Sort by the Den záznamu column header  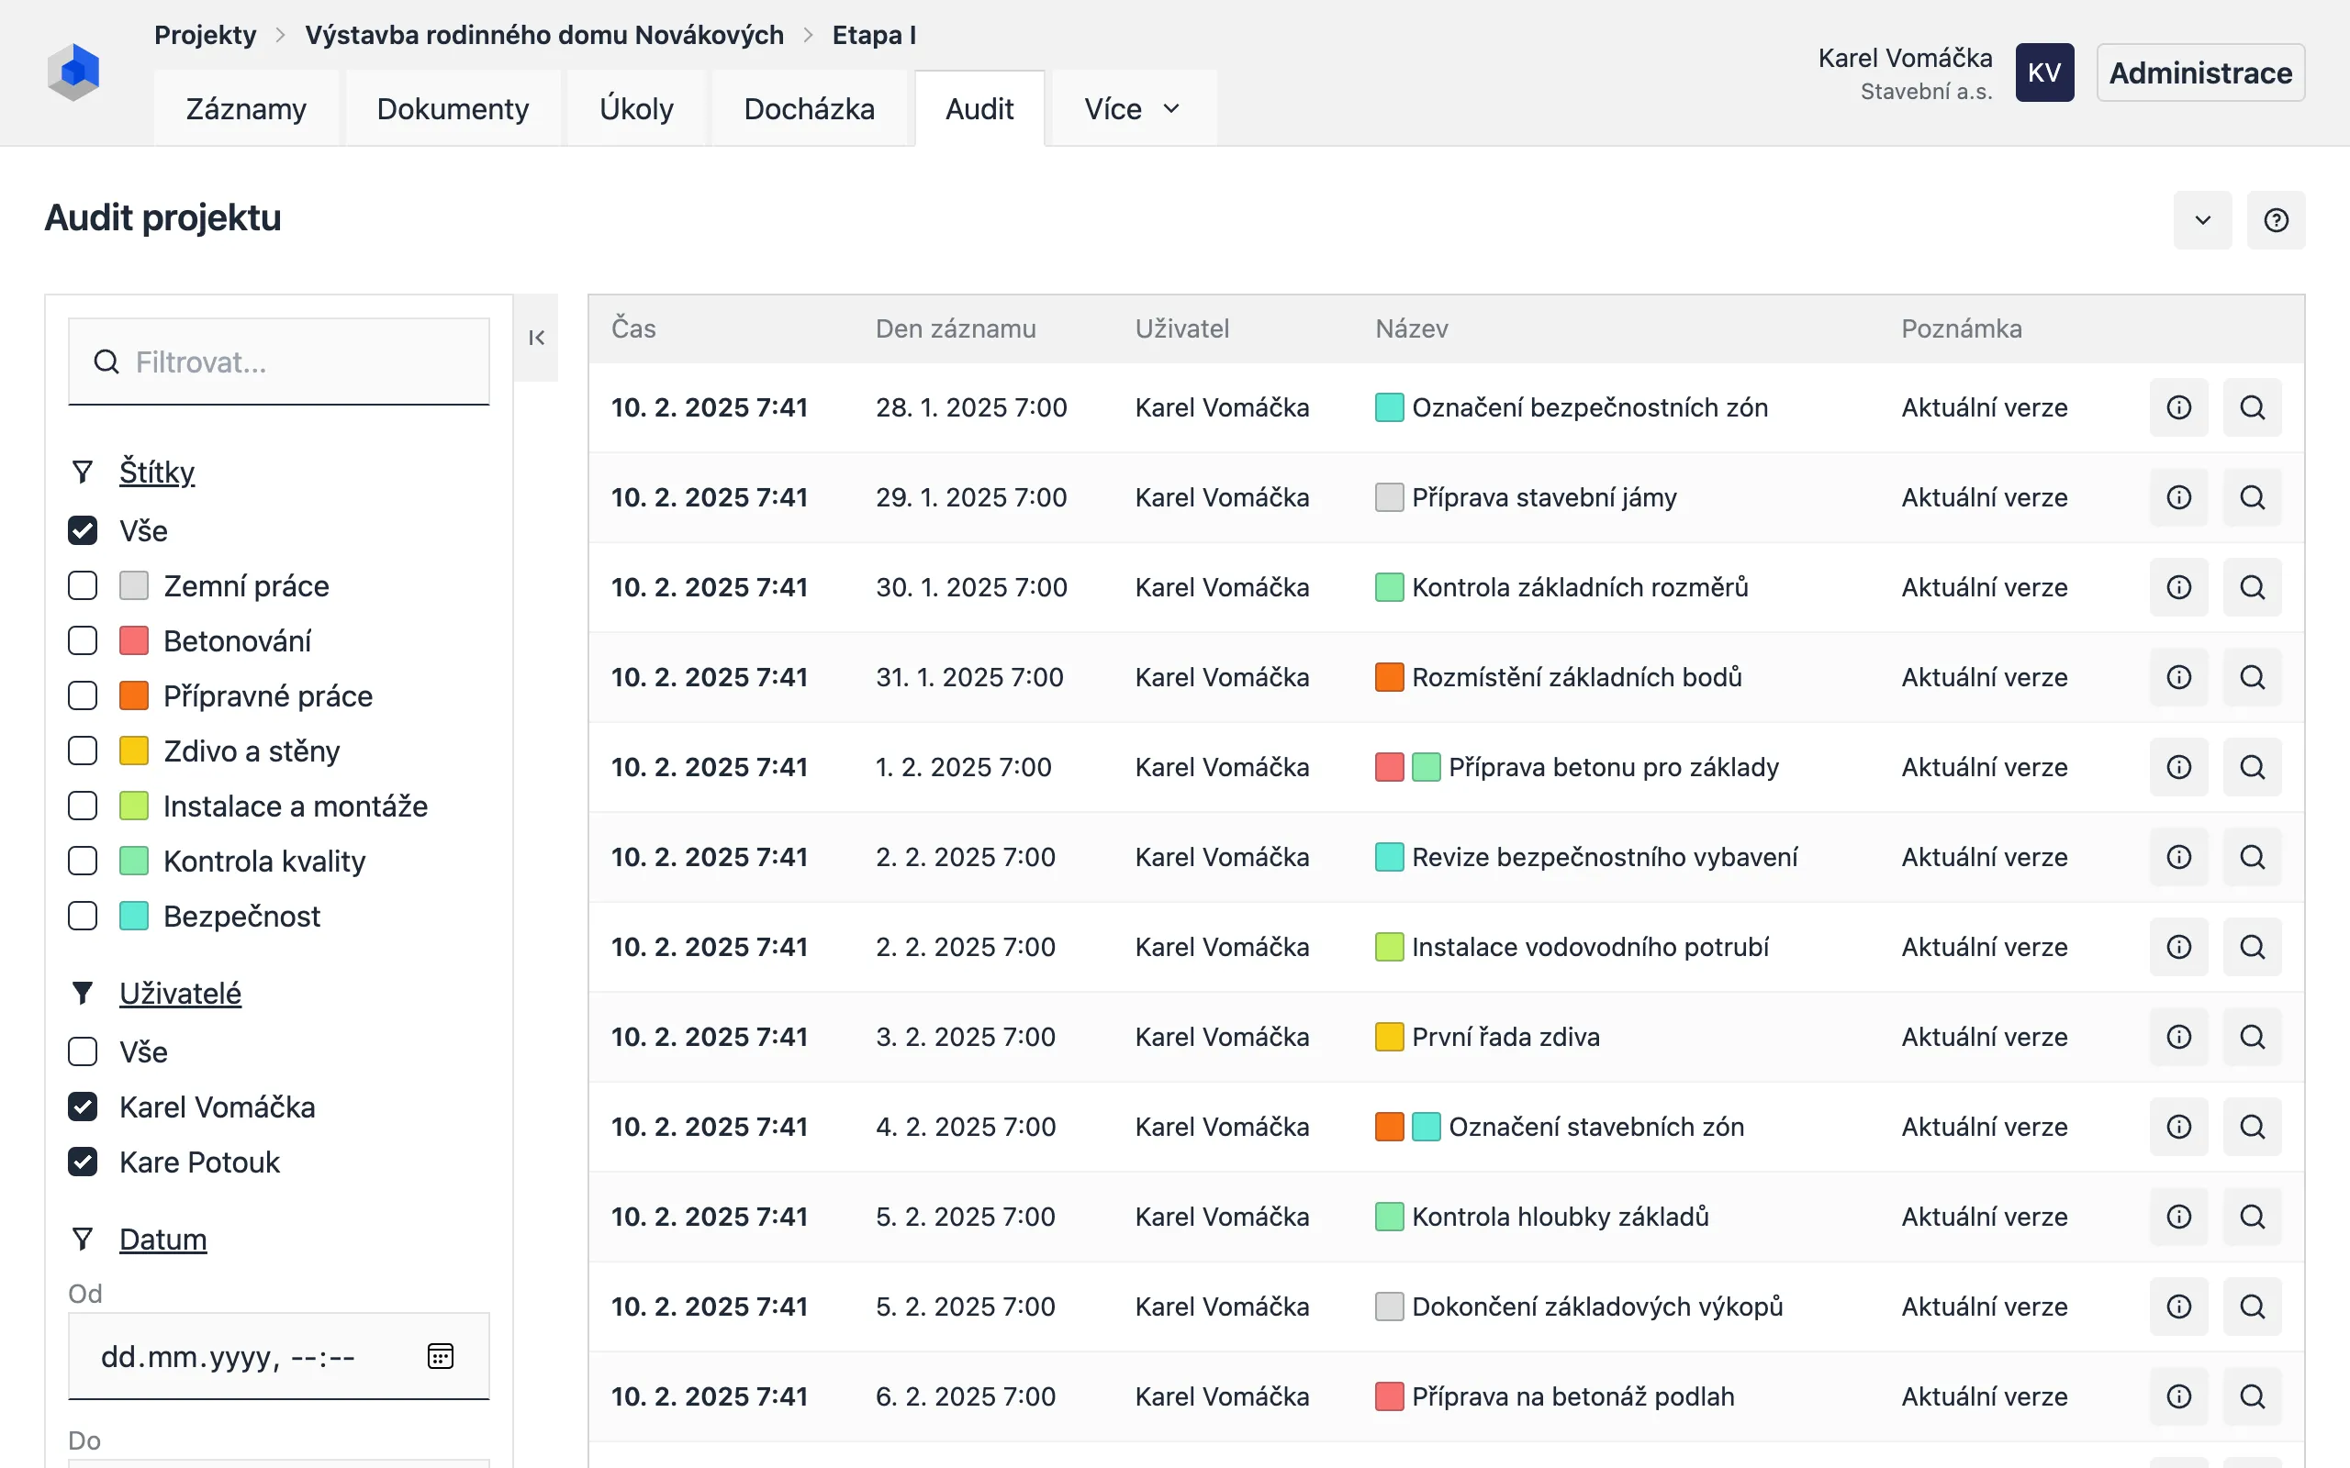[x=956, y=329]
